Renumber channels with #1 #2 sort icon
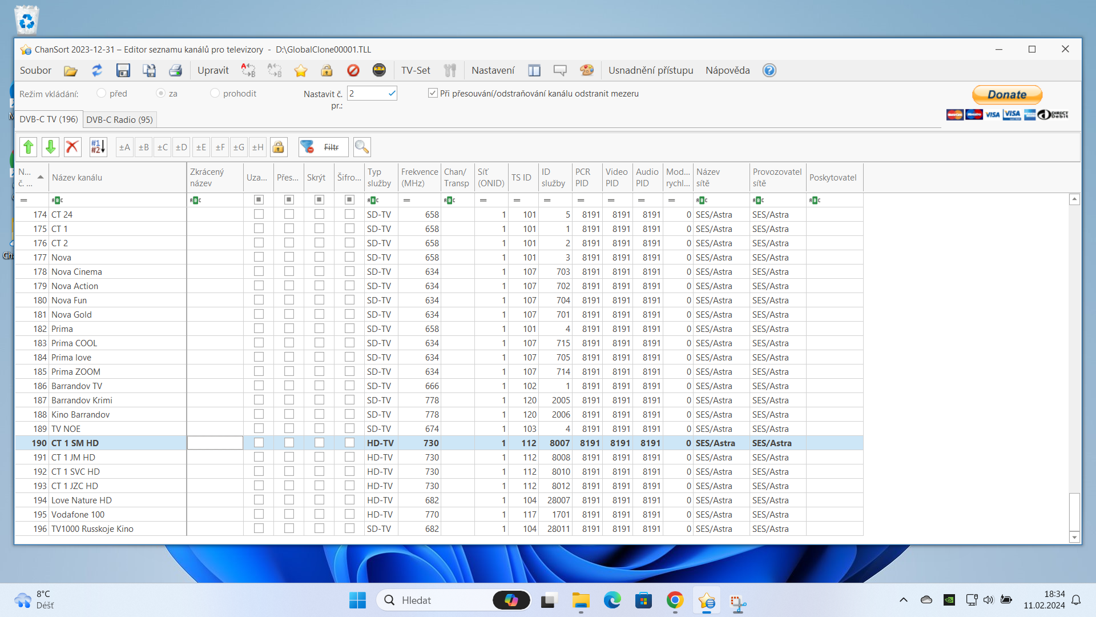 tap(98, 147)
